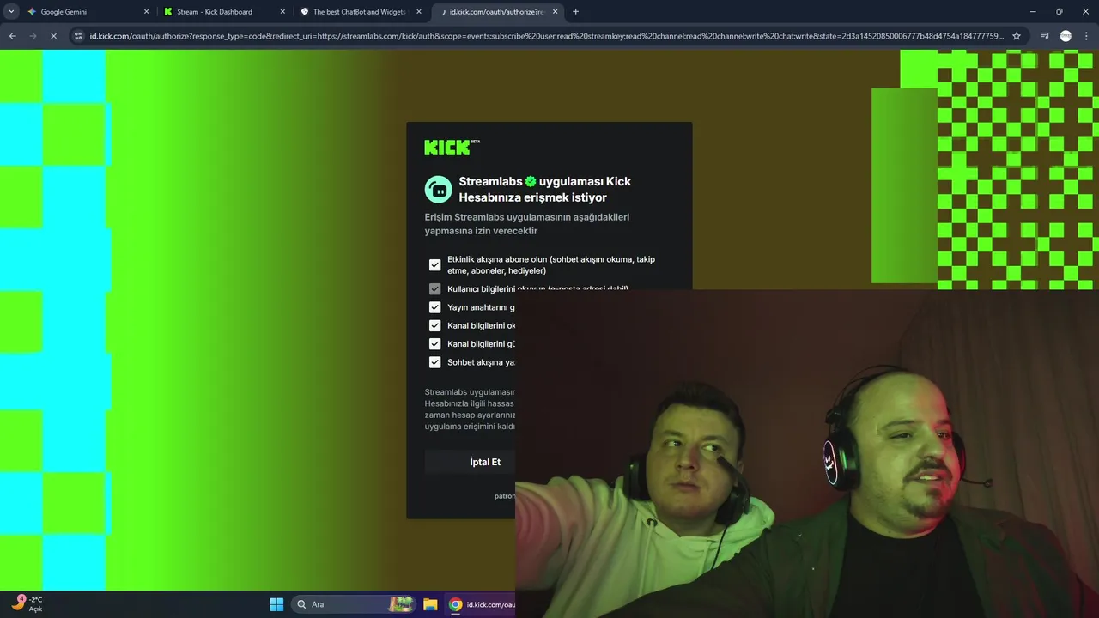Close the Google Gemini tab
Image resolution: width=1099 pixels, height=618 pixels.
pos(146,12)
